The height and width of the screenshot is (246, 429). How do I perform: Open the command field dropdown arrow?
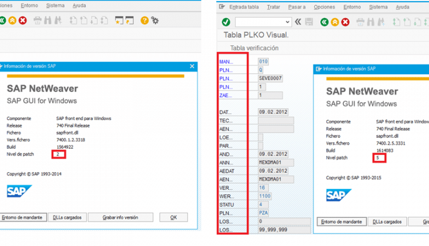click(287, 22)
